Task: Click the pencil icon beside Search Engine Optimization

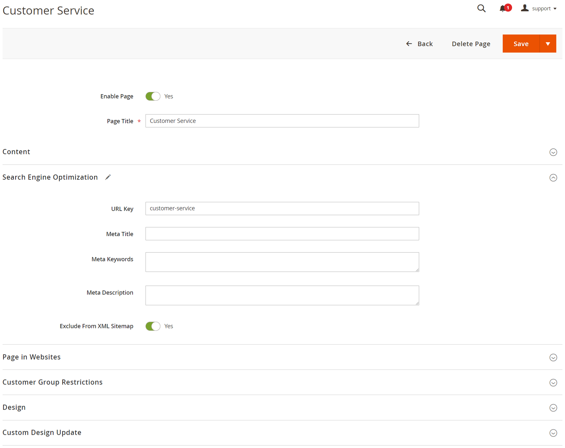Action: click(108, 177)
